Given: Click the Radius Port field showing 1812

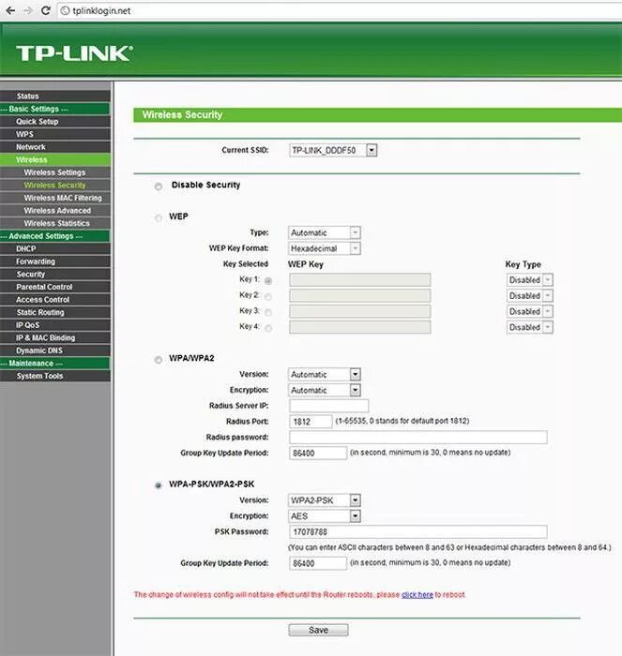Looking at the screenshot, I should coord(311,422).
